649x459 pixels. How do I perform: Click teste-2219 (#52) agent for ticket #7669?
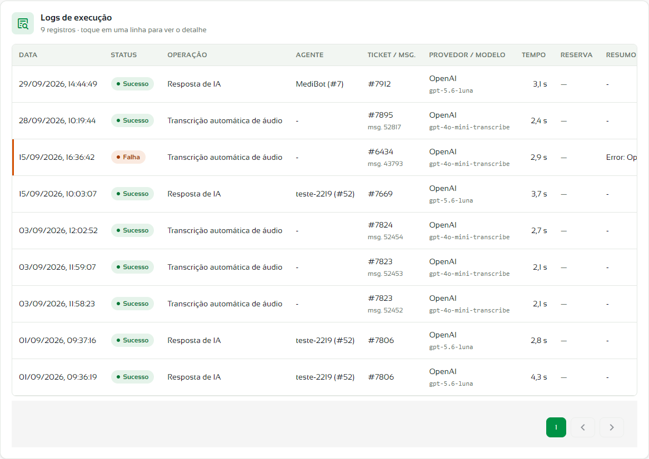tap(325, 194)
